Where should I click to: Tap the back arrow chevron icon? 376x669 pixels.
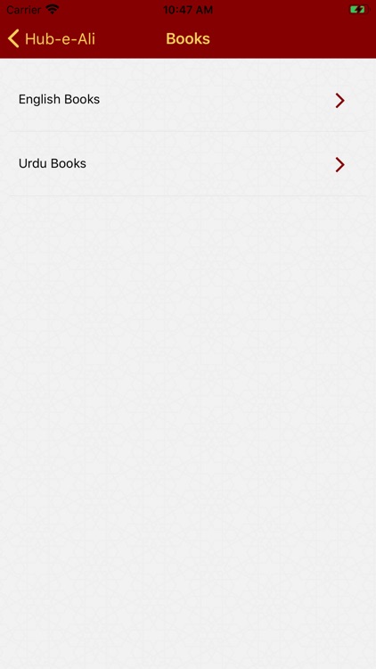click(x=13, y=39)
